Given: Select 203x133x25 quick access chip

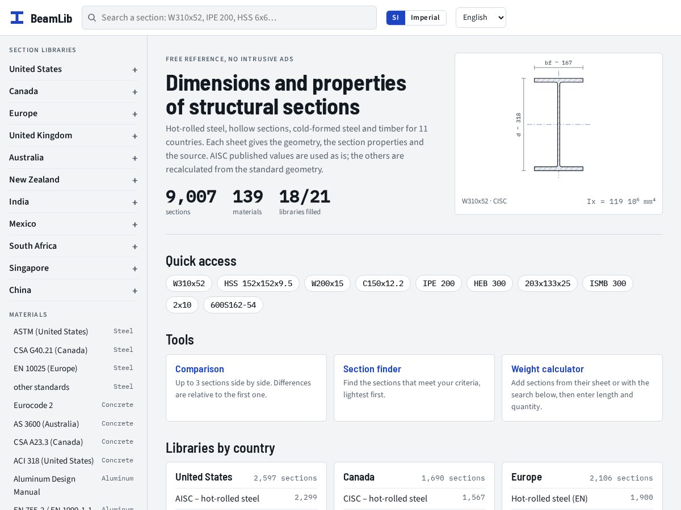Looking at the screenshot, I should (548, 283).
